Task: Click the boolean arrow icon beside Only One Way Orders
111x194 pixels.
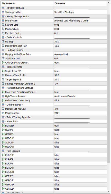Action: 3,63
